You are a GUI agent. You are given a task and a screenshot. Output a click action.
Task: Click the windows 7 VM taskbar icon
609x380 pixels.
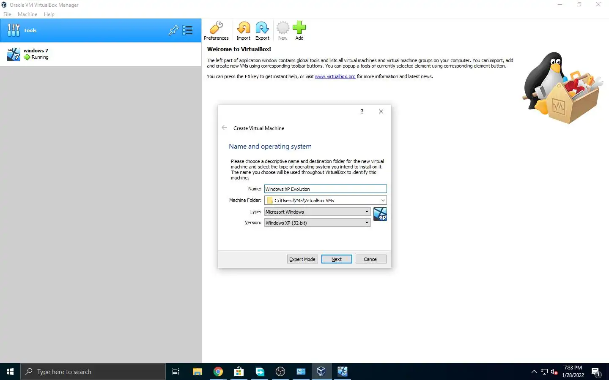(342, 372)
